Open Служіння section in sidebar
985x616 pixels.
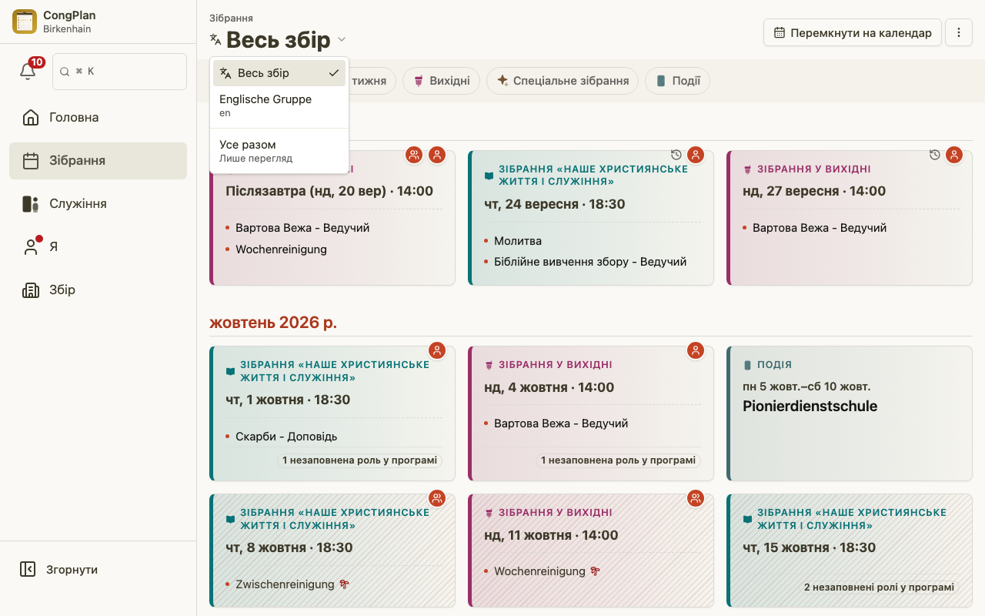tap(98, 204)
